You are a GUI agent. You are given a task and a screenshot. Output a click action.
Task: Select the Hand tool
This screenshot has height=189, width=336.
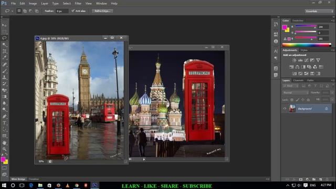point(4,143)
